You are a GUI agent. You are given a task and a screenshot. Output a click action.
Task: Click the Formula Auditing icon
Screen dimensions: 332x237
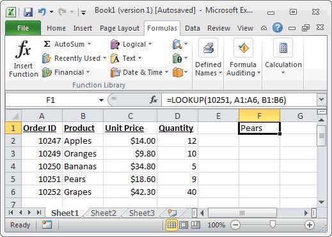(243, 48)
